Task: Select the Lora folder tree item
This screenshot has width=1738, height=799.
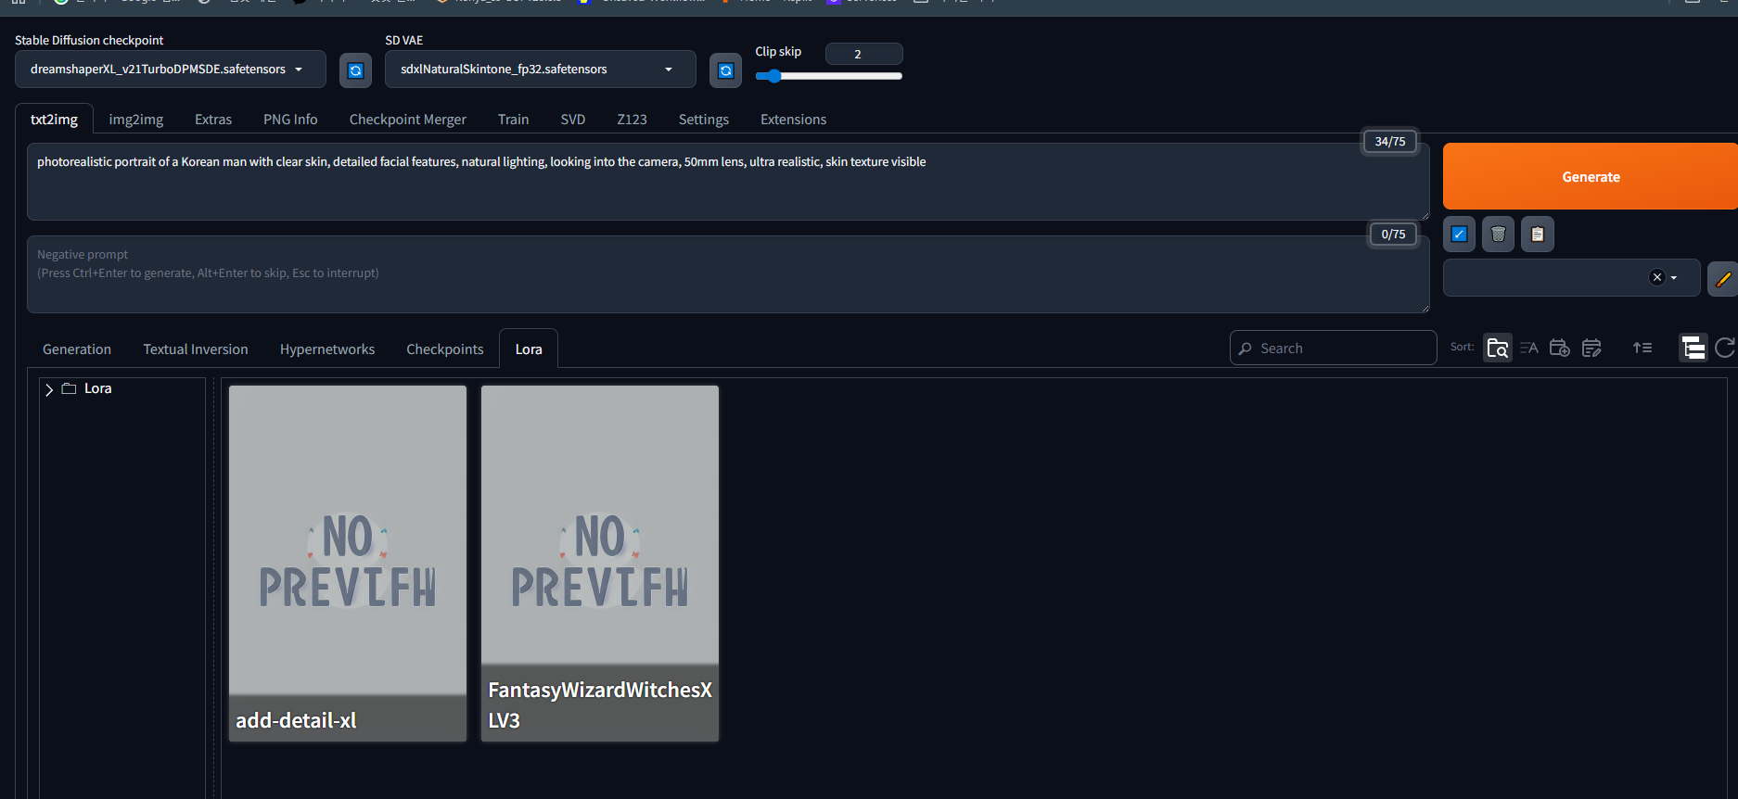Action: [x=98, y=388]
